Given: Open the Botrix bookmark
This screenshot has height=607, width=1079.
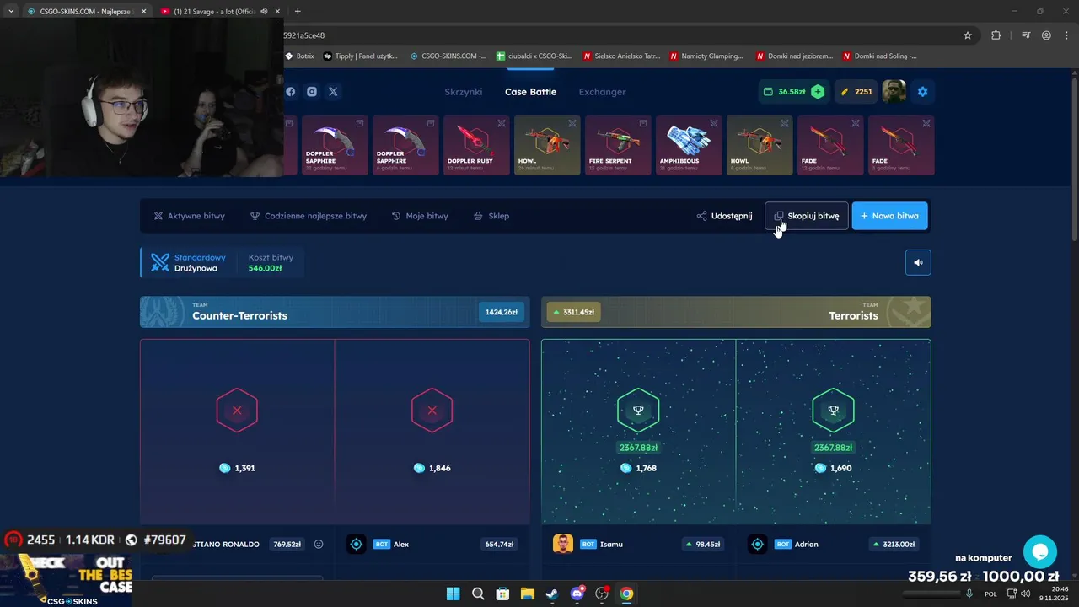Looking at the screenshot, I should 299,56.
